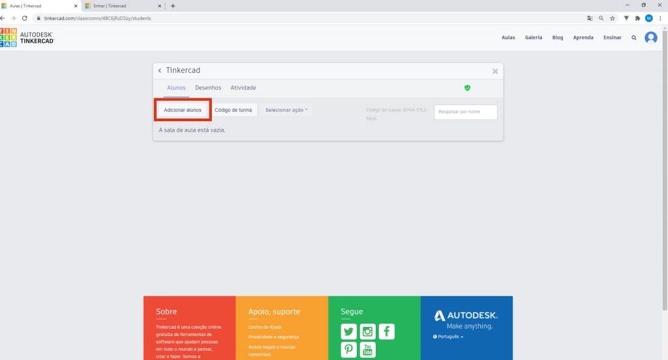Screen dimensions: 668x360
Task: Close the Aulas | Tinkercad tab
Action: coord(76,6)
